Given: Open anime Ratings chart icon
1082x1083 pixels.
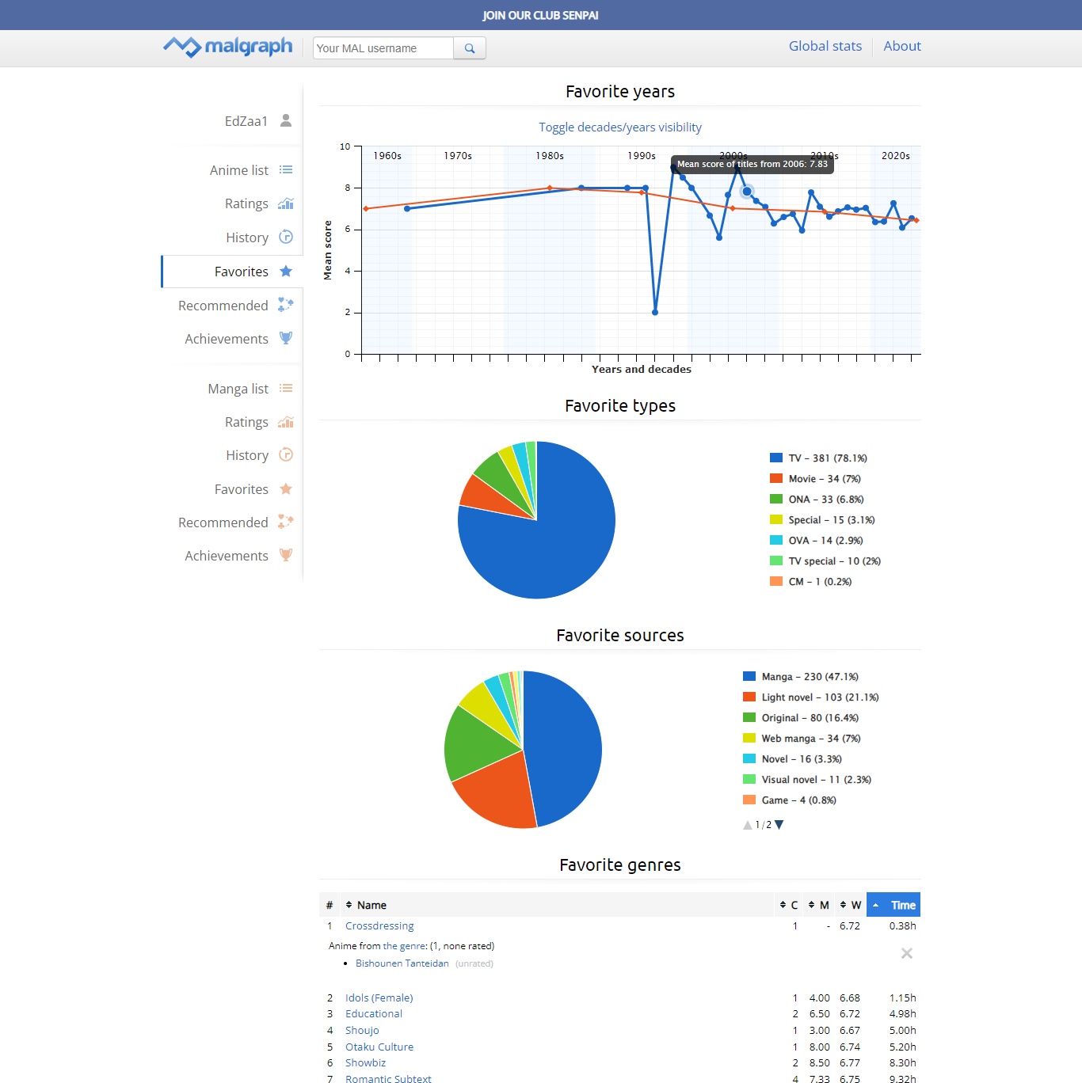Looking at the screenshot, I should (286, 203).
